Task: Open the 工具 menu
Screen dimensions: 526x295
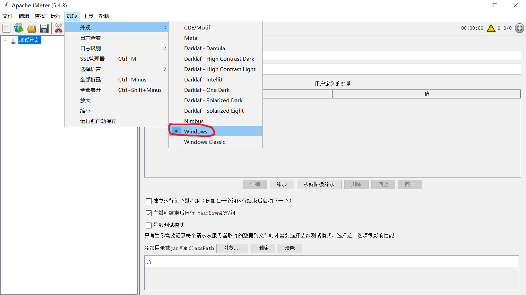Action: point(88,16)
